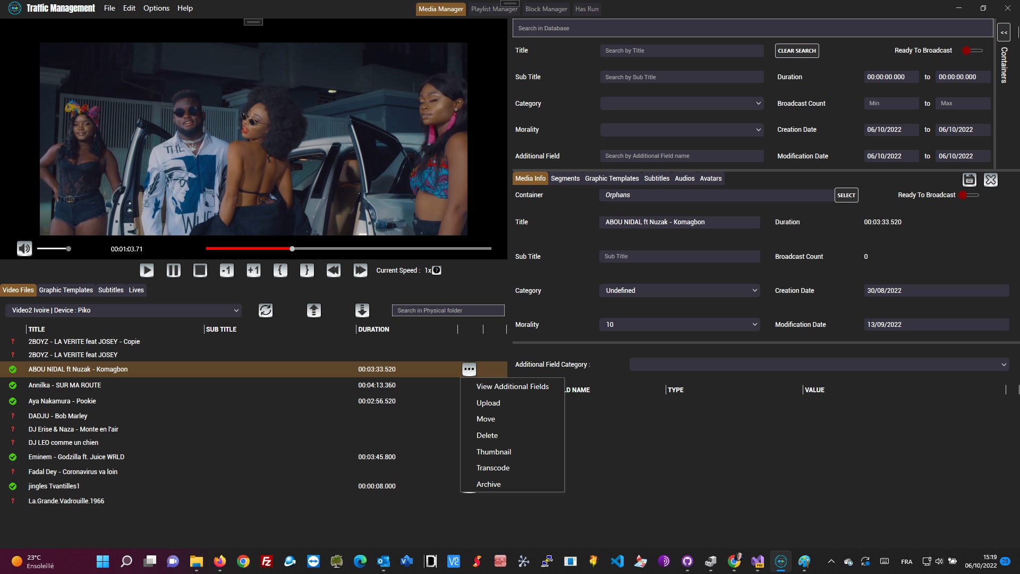Image resolution: width=1020 pixels, height=574 pixels.
Task: Refresh the physical folder file list
Action: 266,310
